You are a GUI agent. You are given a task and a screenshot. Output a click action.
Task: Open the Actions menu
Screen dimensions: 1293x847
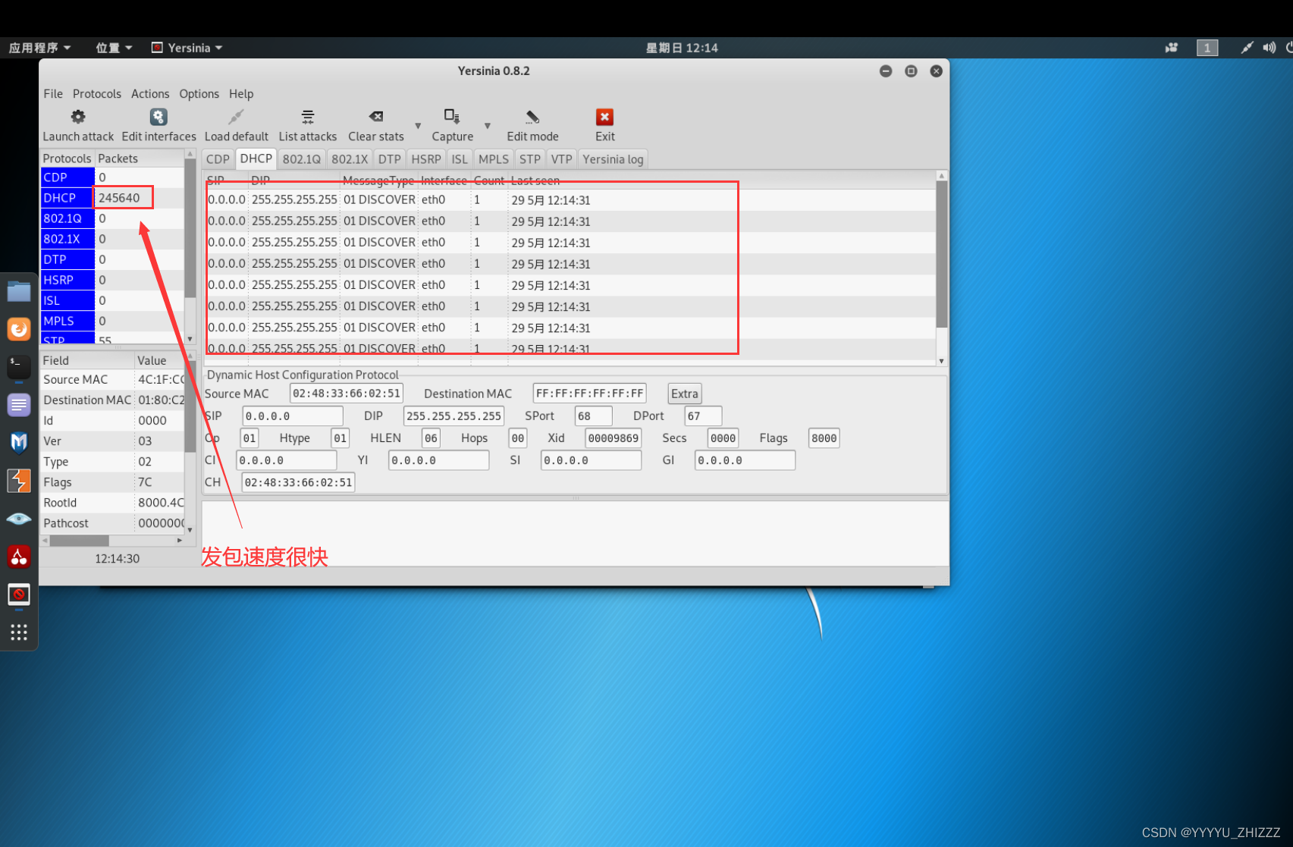(150, 94)
